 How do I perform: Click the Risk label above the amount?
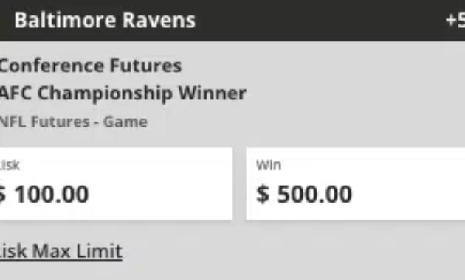coord(10,165)
